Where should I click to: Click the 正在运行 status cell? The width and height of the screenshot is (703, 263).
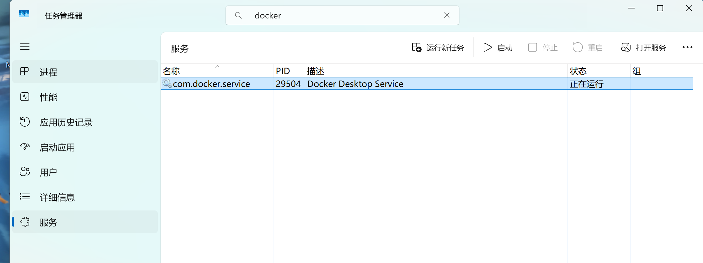point(586,84)
